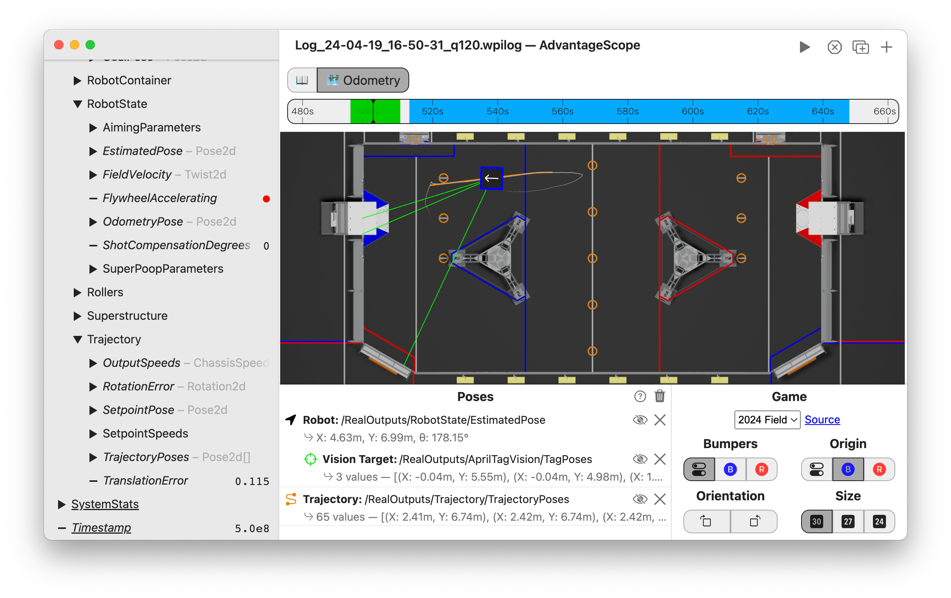This screenshot has width=951, height=598.
Task: Set Origin to auto mode
Action: 816,469
